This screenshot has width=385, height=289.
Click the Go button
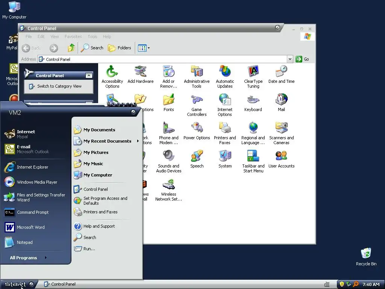tap(302, 59)
